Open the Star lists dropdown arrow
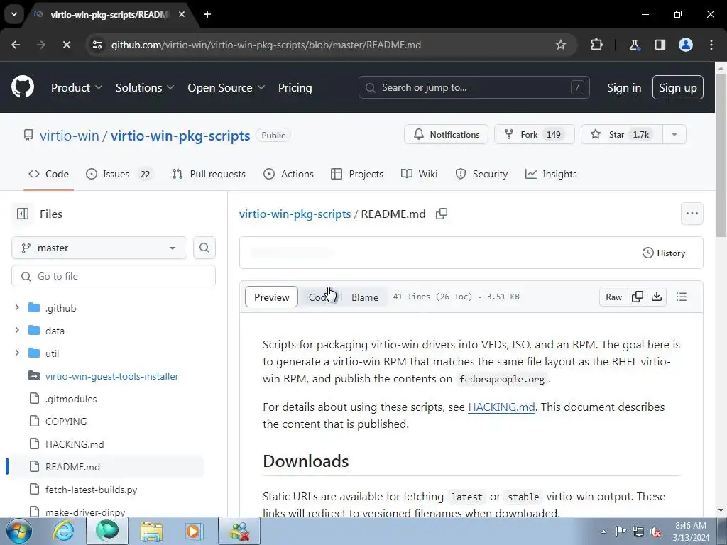The width and height of the screenshot is (727, 545). (674, 134)
